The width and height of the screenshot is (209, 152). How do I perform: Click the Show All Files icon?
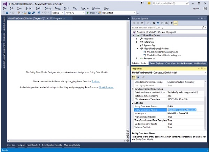coord(166,23)
